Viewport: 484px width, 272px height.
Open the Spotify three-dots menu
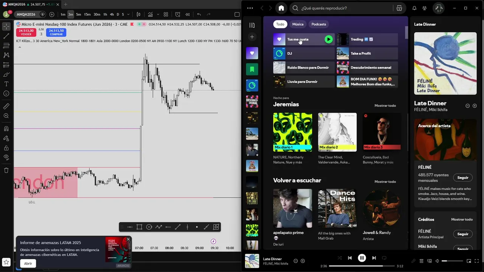click(250, 8)
